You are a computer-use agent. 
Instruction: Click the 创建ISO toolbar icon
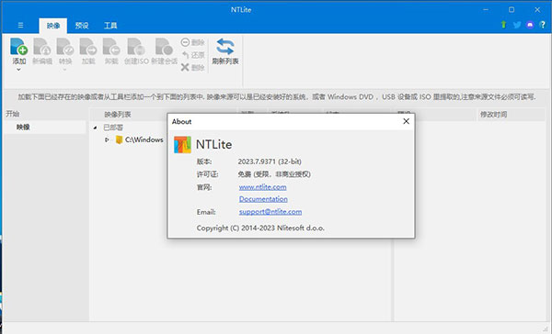136,47
